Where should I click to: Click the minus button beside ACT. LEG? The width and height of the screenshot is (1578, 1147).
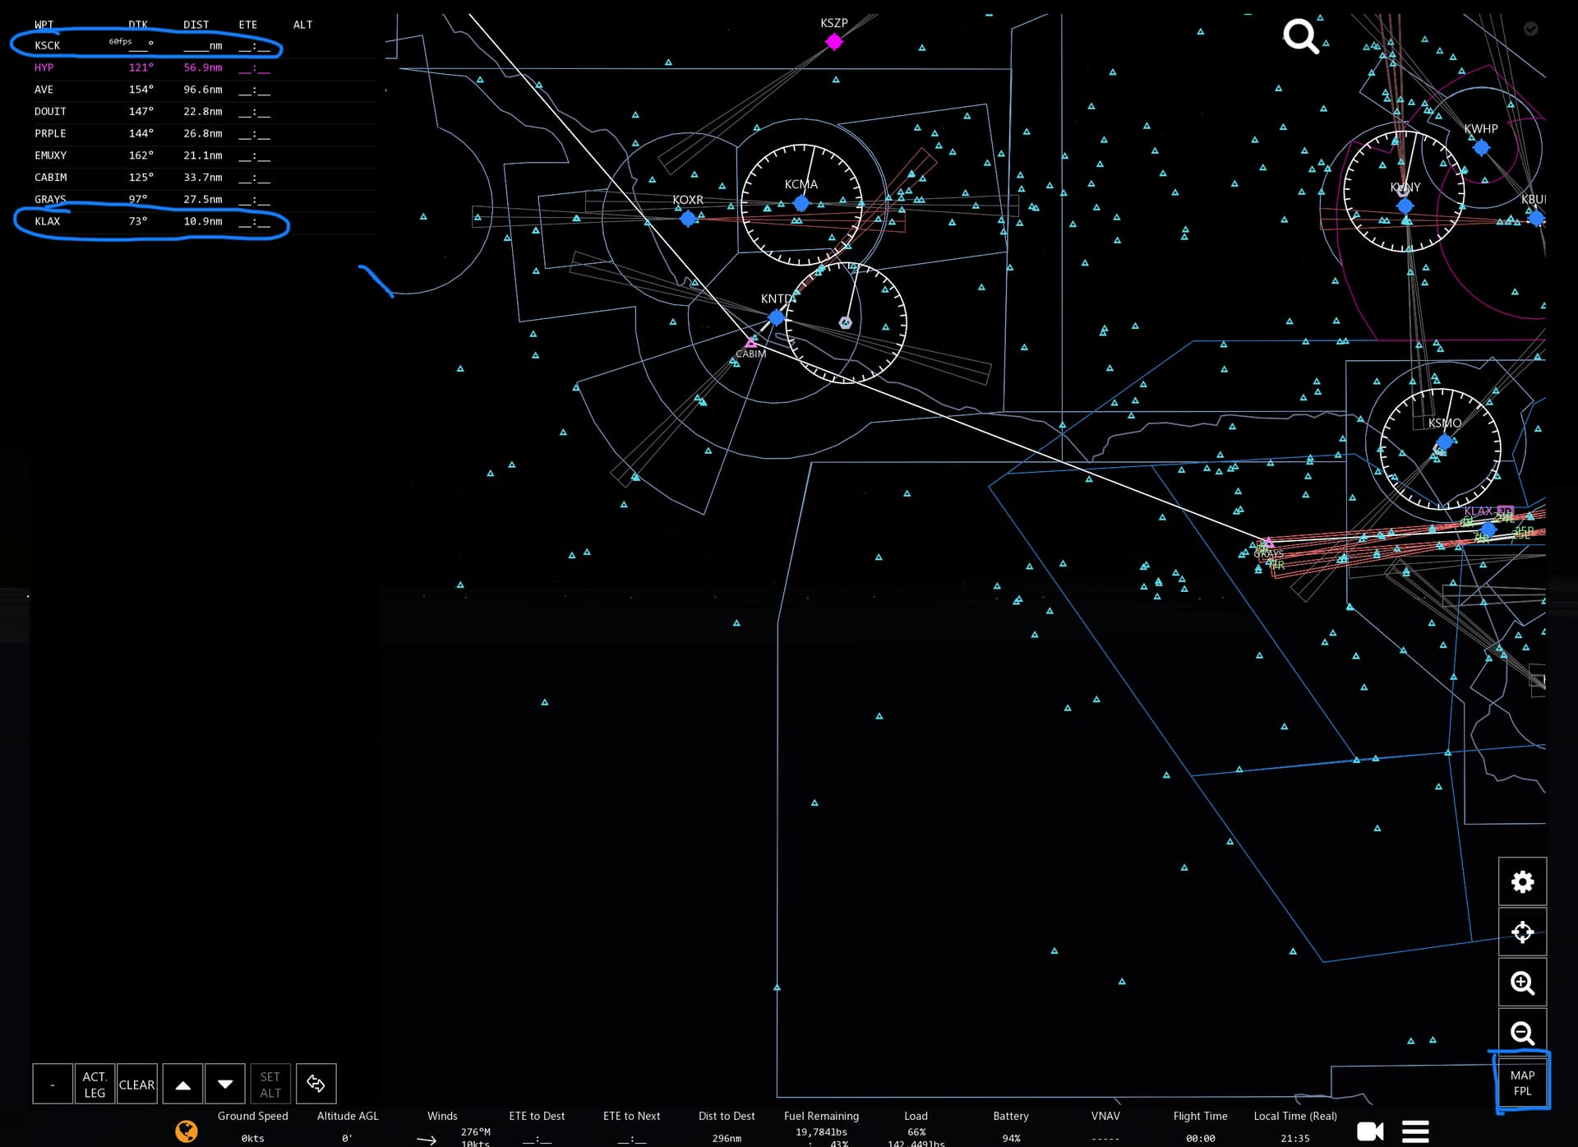tap(53, 1084)
